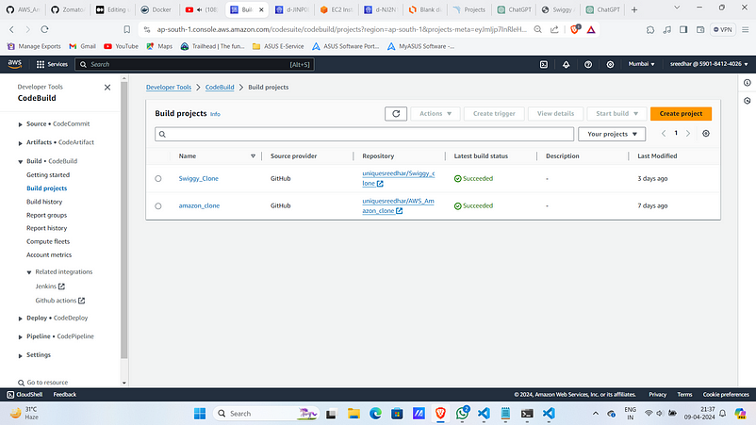This screenshot has width=756, height=425.
Task: Open Build history in sidebar
Action: (44, 202)
